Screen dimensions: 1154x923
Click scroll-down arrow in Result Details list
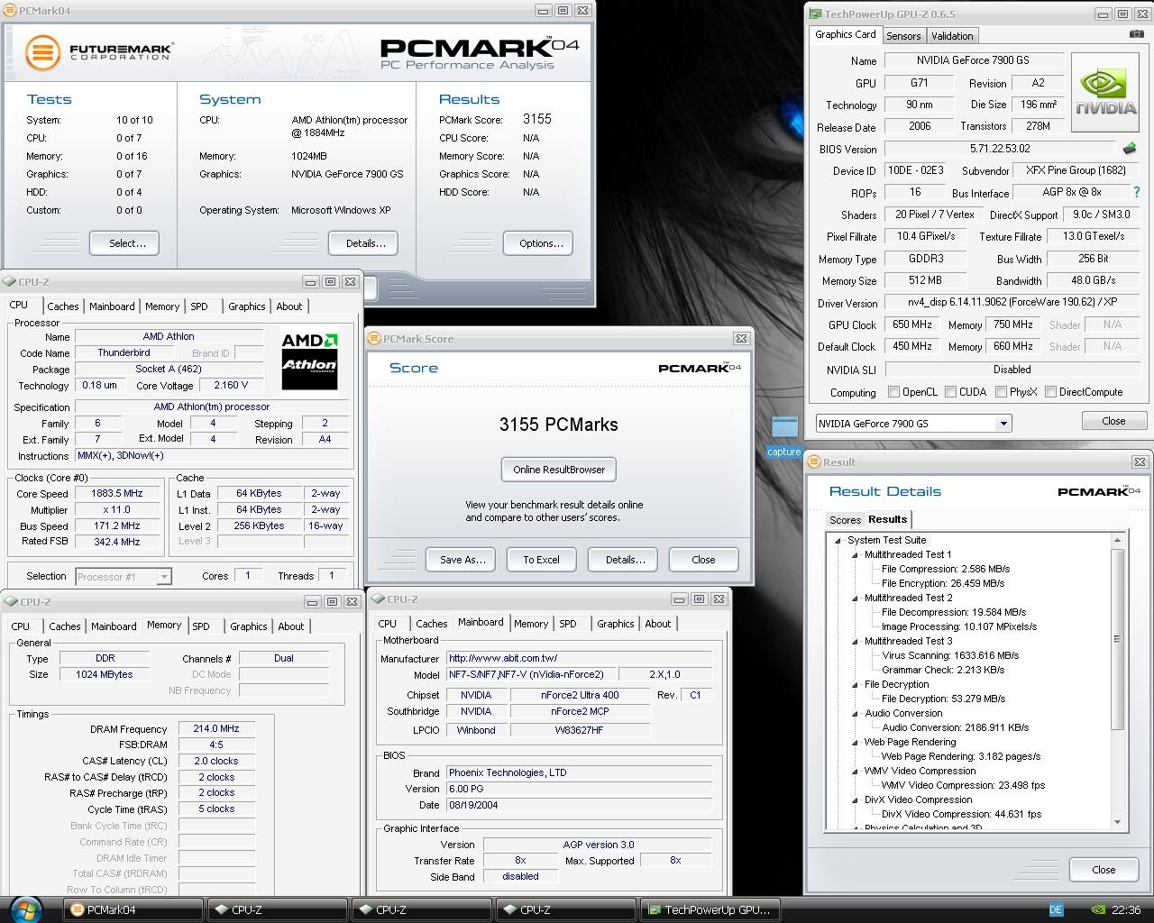(x=1118, y=821)
